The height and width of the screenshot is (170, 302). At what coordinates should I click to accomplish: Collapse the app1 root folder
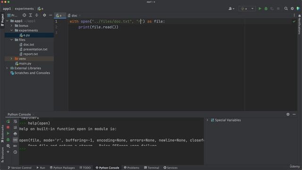[x=8, y=21]
